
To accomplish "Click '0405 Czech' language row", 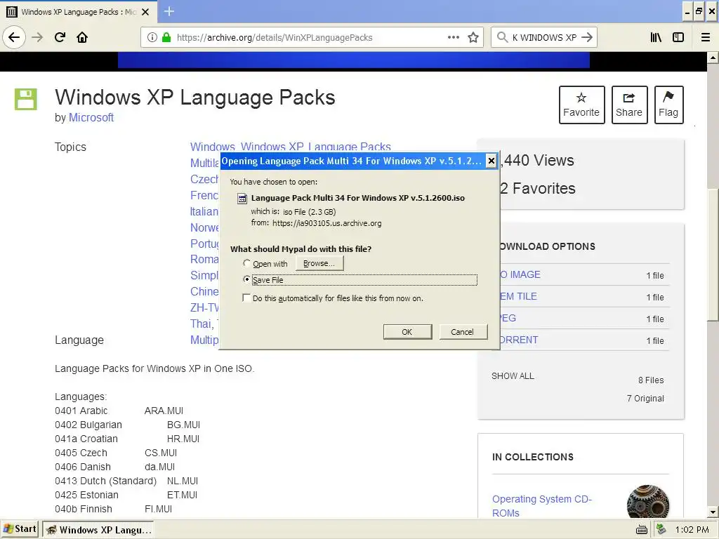I will point(116,453).
